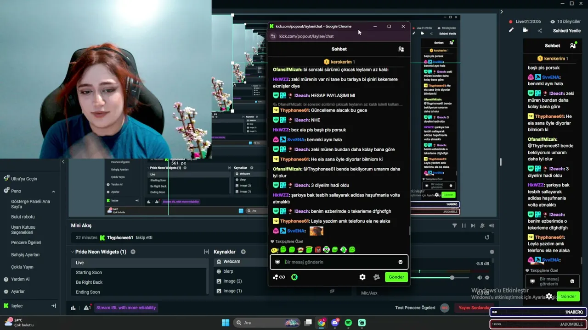This screenshot has width=588, height=330.
Task: Click the shield identity icon in the message box
Action: point(277,262)
